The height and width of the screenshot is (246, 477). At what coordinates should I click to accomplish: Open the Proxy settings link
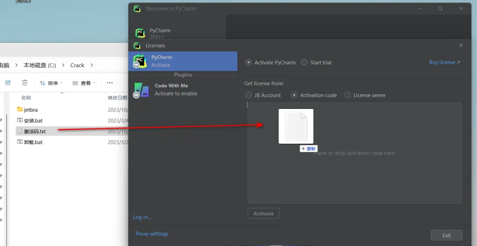152,234
